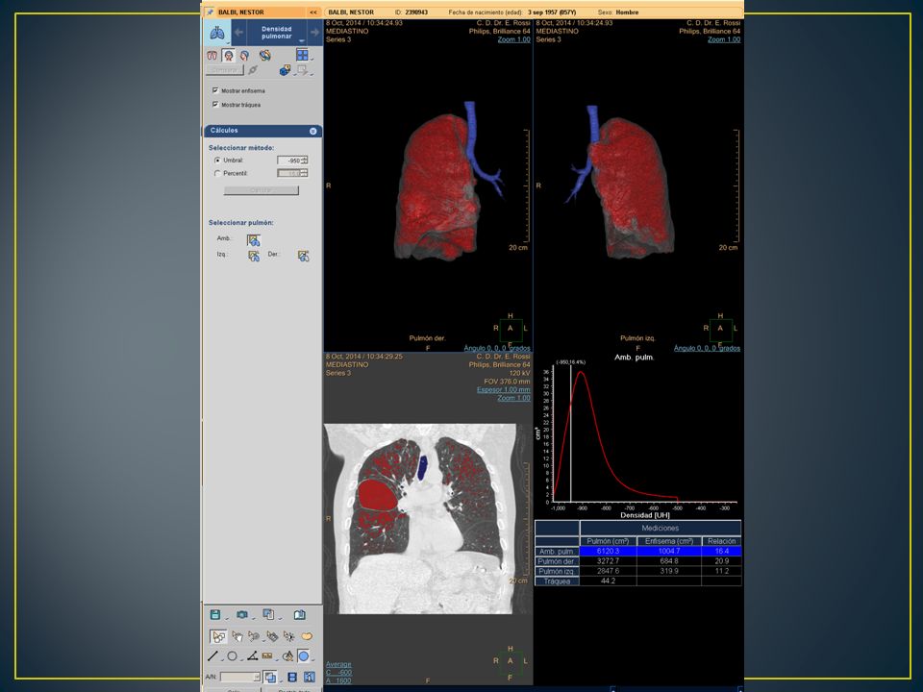Click the open book report icon
Viewport: 923px width, 692px height.
(x=300, y=615)
